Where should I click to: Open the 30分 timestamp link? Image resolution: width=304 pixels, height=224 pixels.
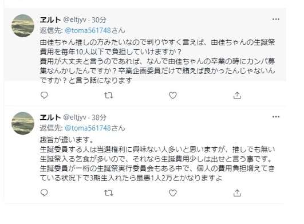pos(99,20)
